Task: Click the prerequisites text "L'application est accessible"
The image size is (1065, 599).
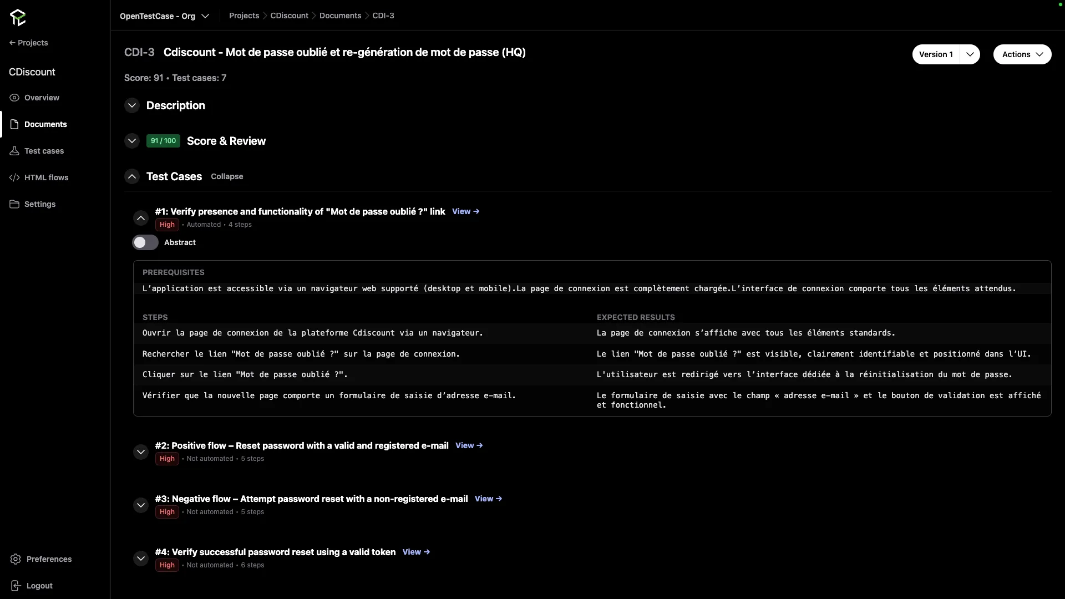Action: [x=579, y=288]
